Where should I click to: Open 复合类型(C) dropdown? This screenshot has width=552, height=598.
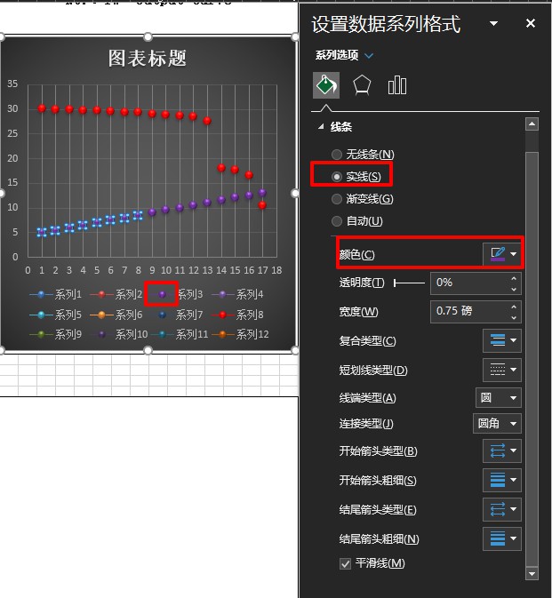(502, 340)
